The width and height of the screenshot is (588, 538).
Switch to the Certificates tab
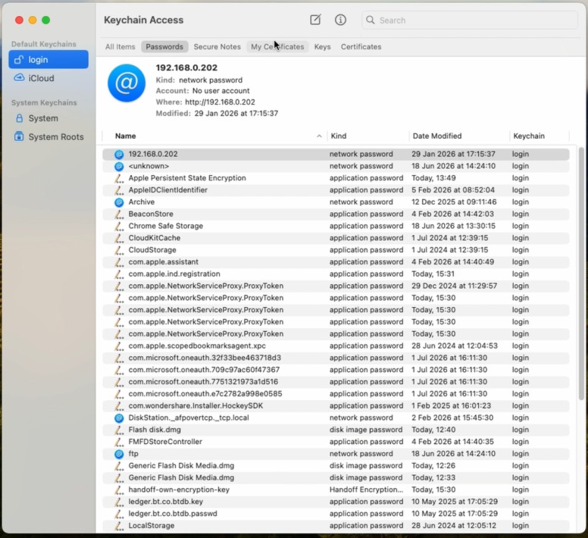(x=361, y=47)
